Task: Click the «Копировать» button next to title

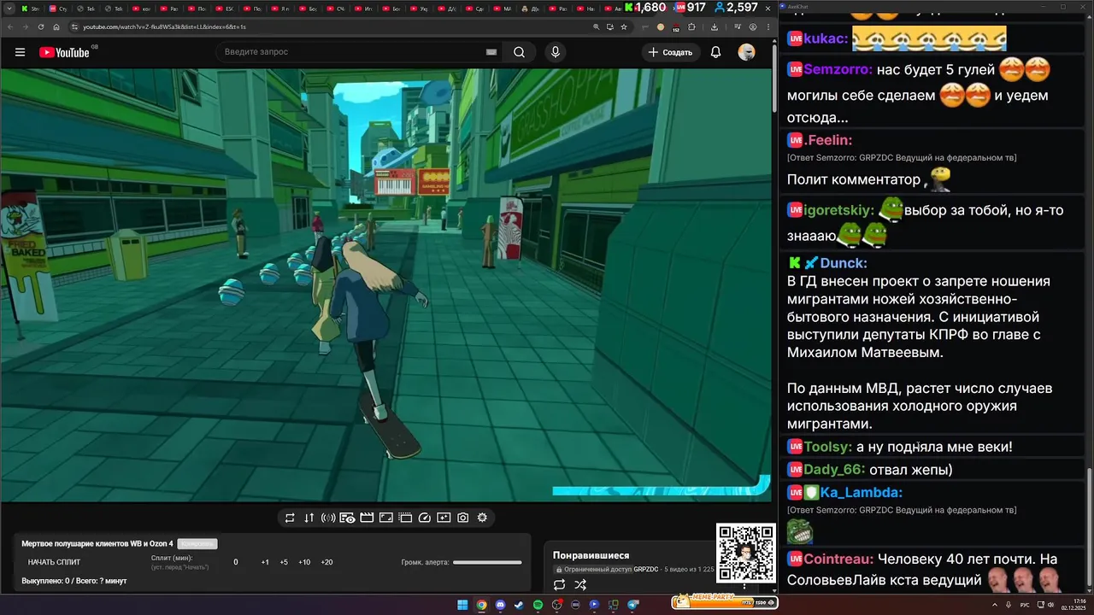Action: pos(197,544)
